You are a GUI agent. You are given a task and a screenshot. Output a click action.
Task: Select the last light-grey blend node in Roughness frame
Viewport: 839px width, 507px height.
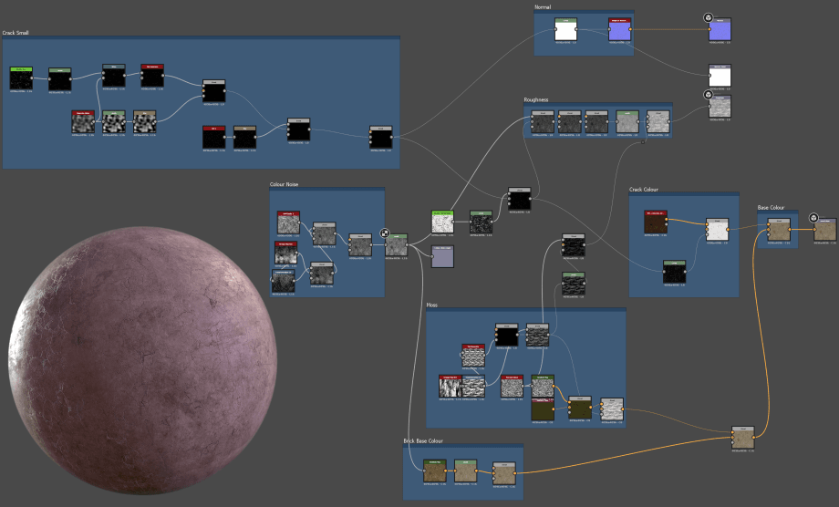(658, 122)
